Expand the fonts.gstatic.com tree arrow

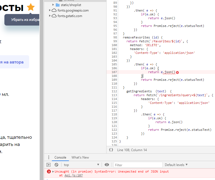click(x=50, y=16)
